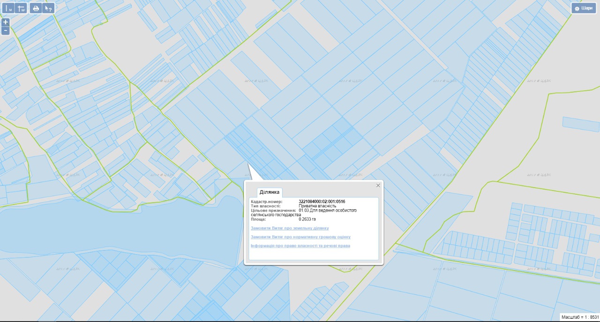The width and height of the screenshot is (600, 322).
Task: Click cadastral number 3221084000:02:001:0516
Action: click(322, 202)
